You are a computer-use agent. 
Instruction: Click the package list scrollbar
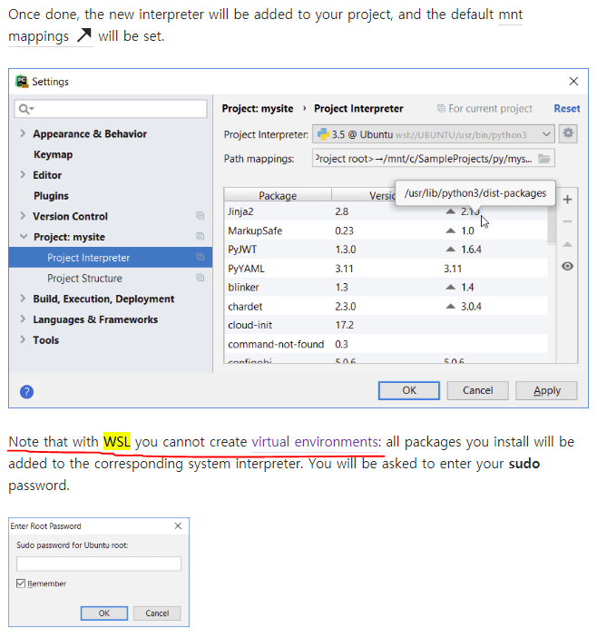pyautogui.click(x=552, y=224)
